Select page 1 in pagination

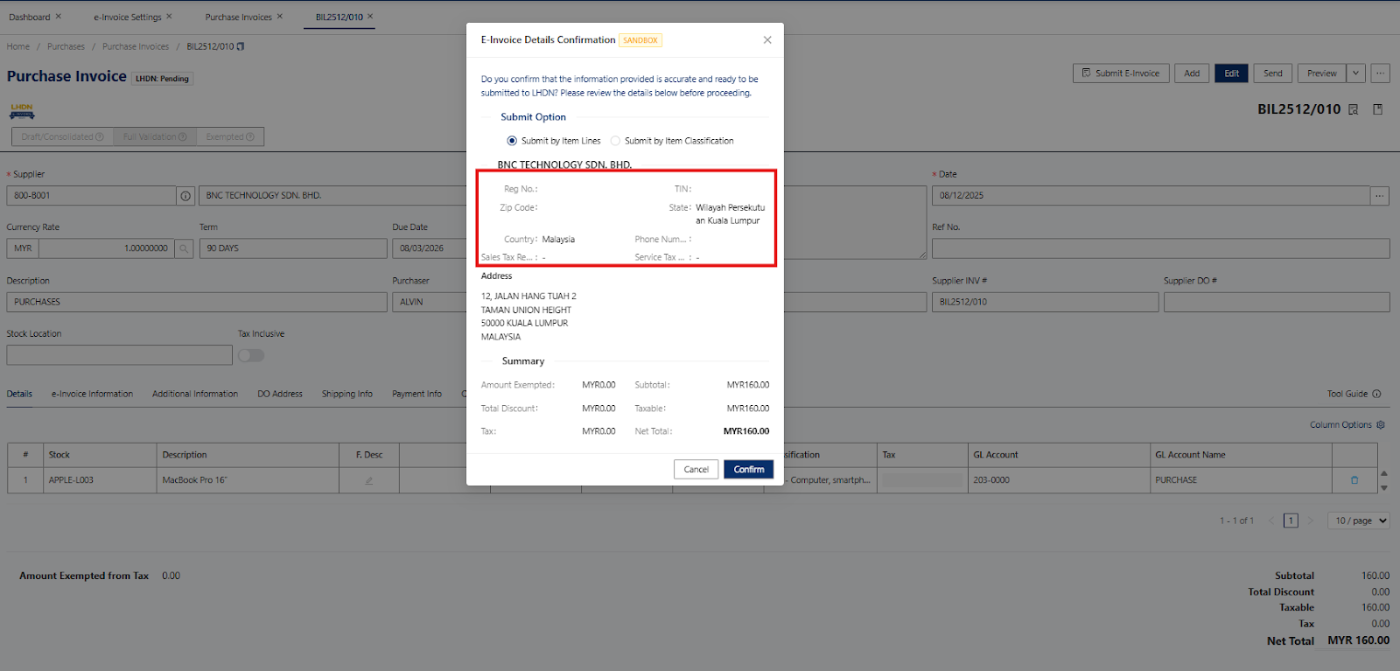tap(1291, 521)
